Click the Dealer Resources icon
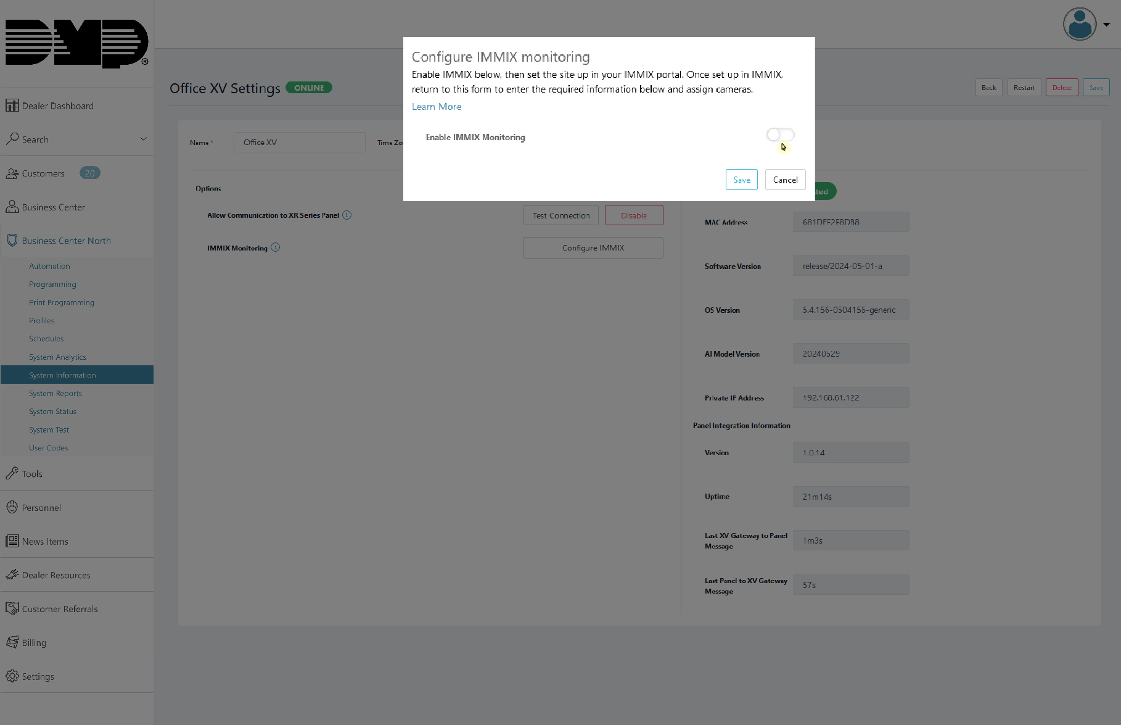 click(x=12, y=574)
